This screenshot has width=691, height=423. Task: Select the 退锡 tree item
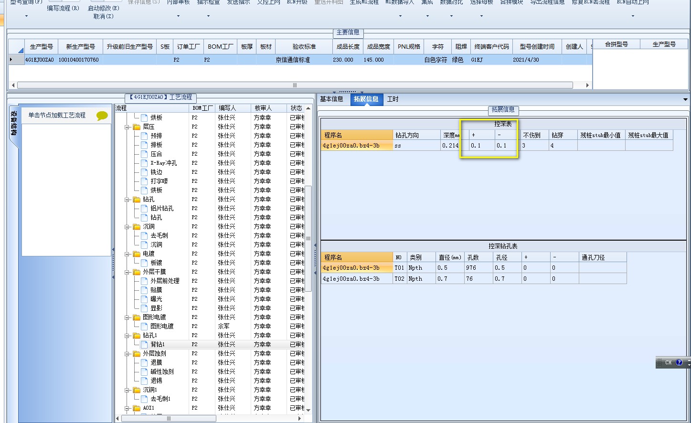tap(156, 381)
